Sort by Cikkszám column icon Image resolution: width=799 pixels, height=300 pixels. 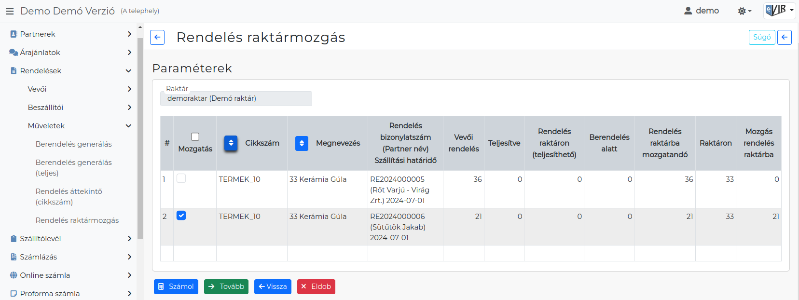click(231, 143)
